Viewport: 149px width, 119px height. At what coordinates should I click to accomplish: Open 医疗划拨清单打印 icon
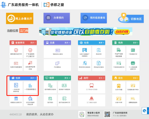tap(64, 99)
